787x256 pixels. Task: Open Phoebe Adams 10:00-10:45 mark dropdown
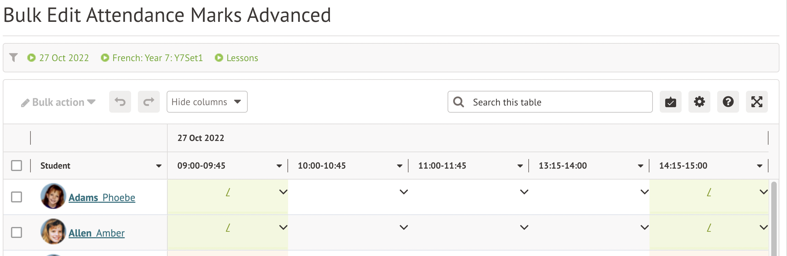coord(404,192)
